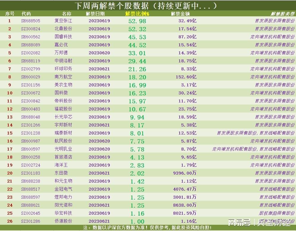Select the stock name 航民股份

(x=63, y=141)
